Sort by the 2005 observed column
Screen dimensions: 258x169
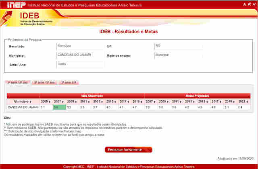tap(46, 102)
